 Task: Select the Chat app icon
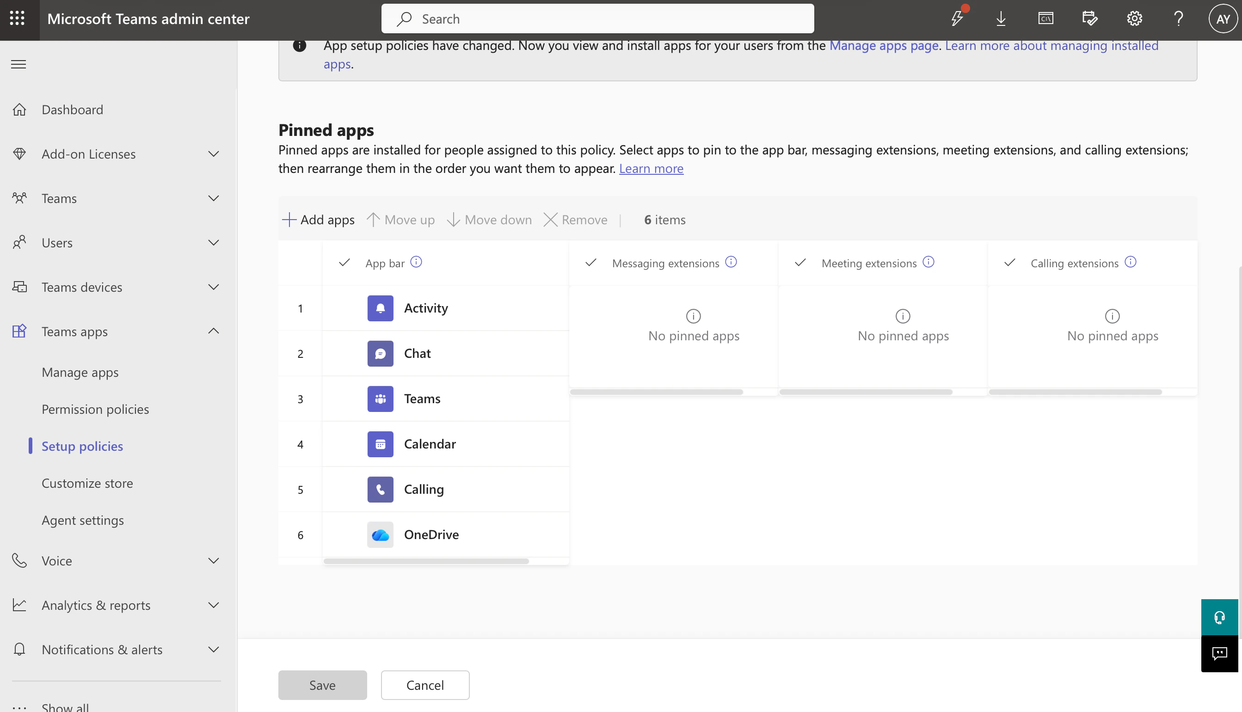tap(381, 354)
